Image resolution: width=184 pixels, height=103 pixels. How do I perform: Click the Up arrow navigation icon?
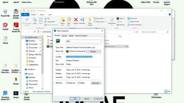click(x=34, y=32)
